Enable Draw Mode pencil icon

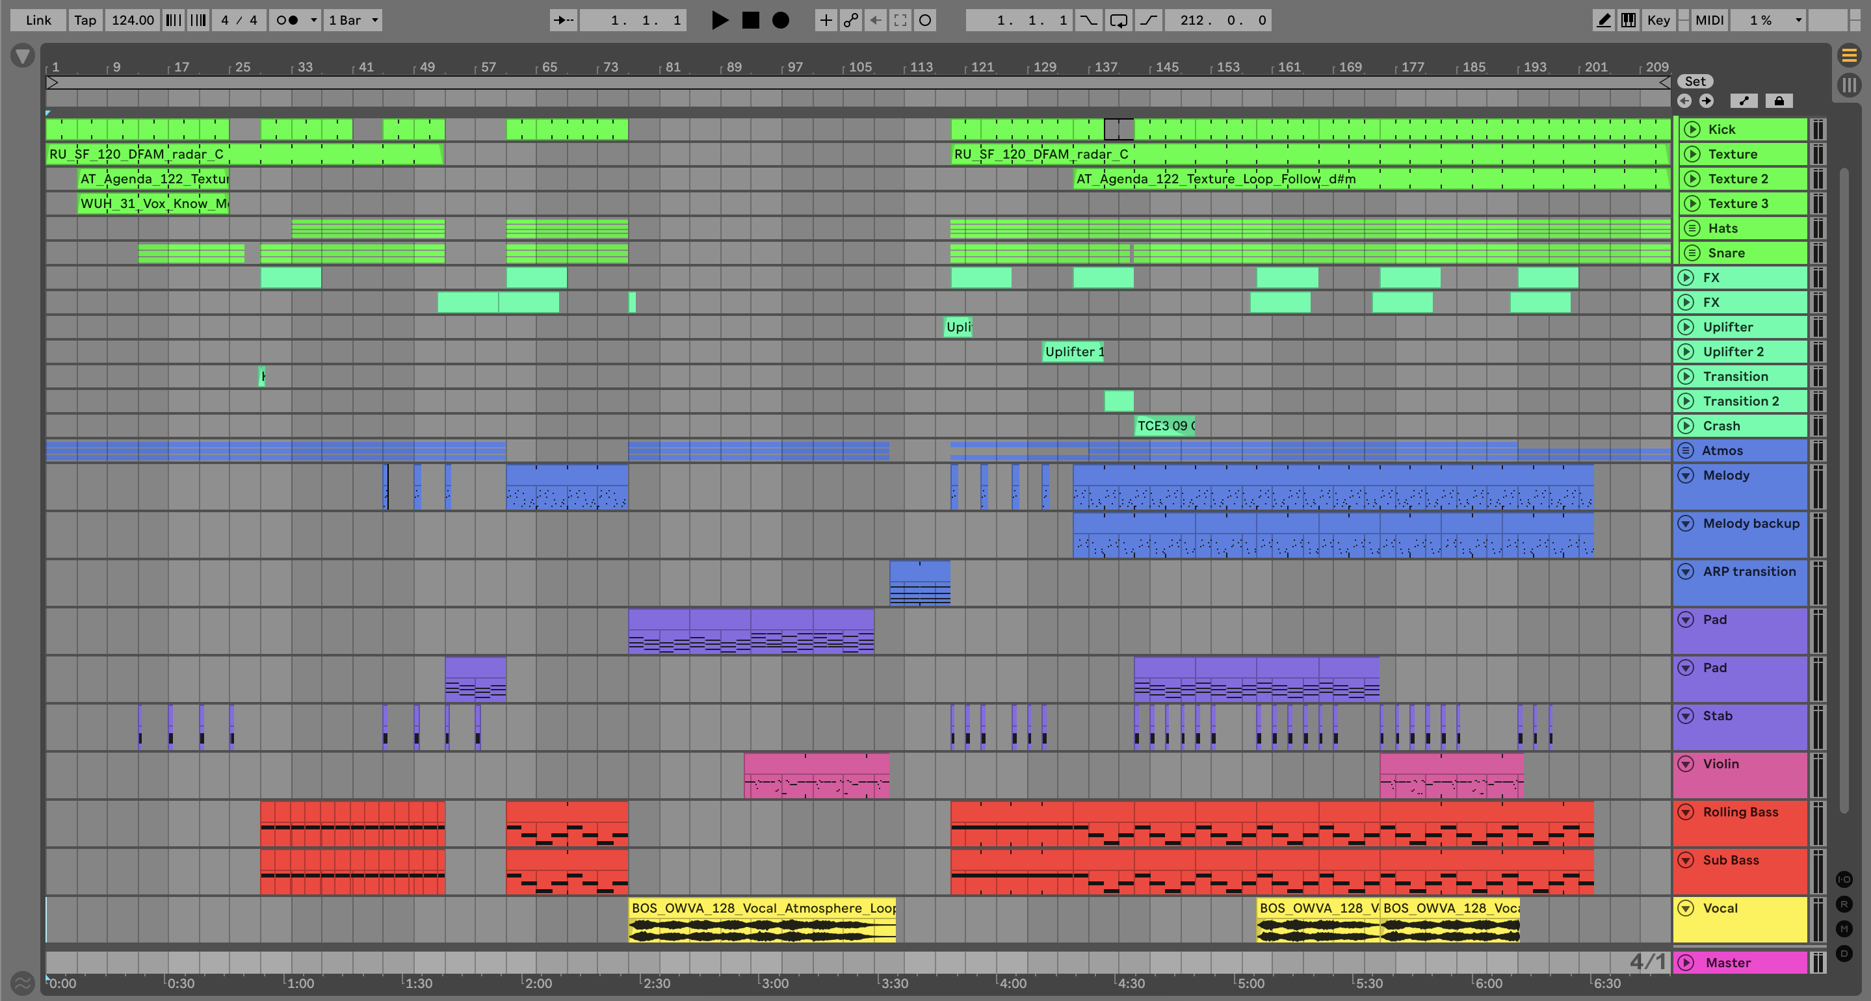click(x=1603, y=20)
